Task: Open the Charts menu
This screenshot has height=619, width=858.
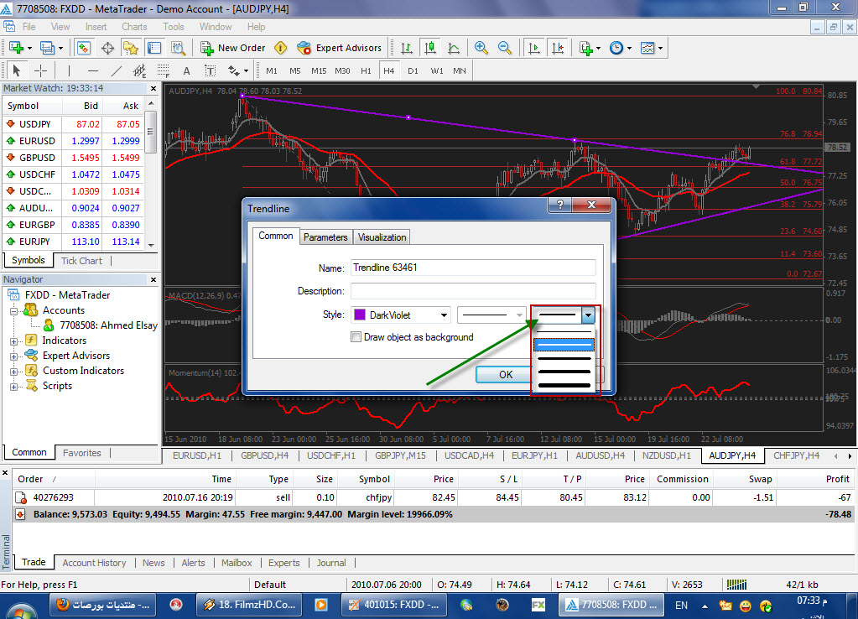Action: pos(134,27)
